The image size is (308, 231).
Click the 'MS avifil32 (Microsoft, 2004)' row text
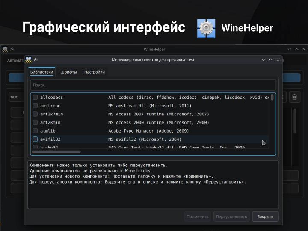[x=145, y=139]
